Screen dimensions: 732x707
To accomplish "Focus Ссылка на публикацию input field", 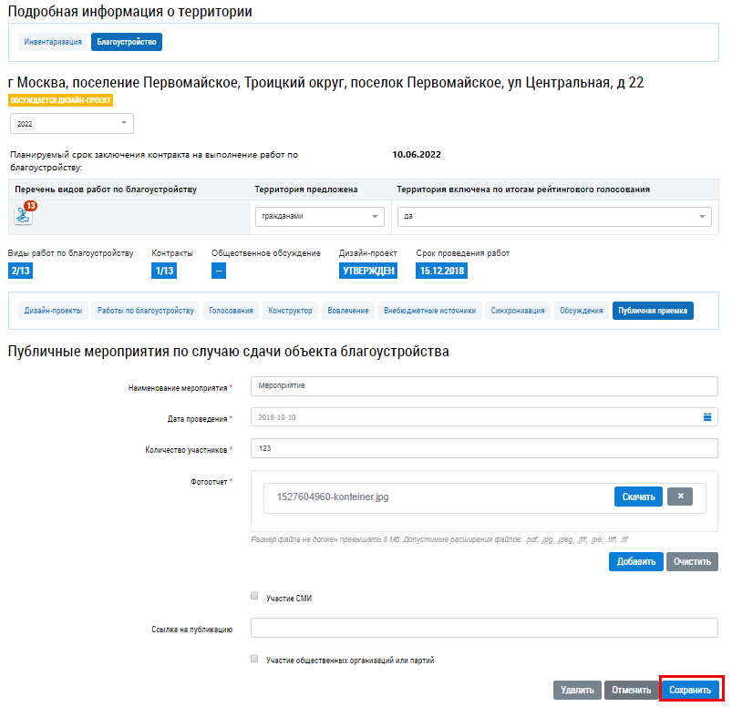I will 484,628.
